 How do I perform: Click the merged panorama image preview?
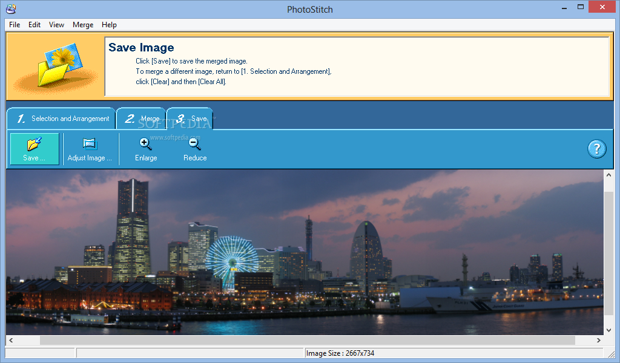click(x=305, y=252)
